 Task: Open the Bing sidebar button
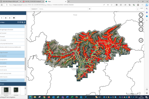click(147, 5)
